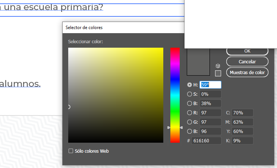Click the C cyan field showing 70%
This screenshot has width=277, height=168.
(x=242, y=113)
